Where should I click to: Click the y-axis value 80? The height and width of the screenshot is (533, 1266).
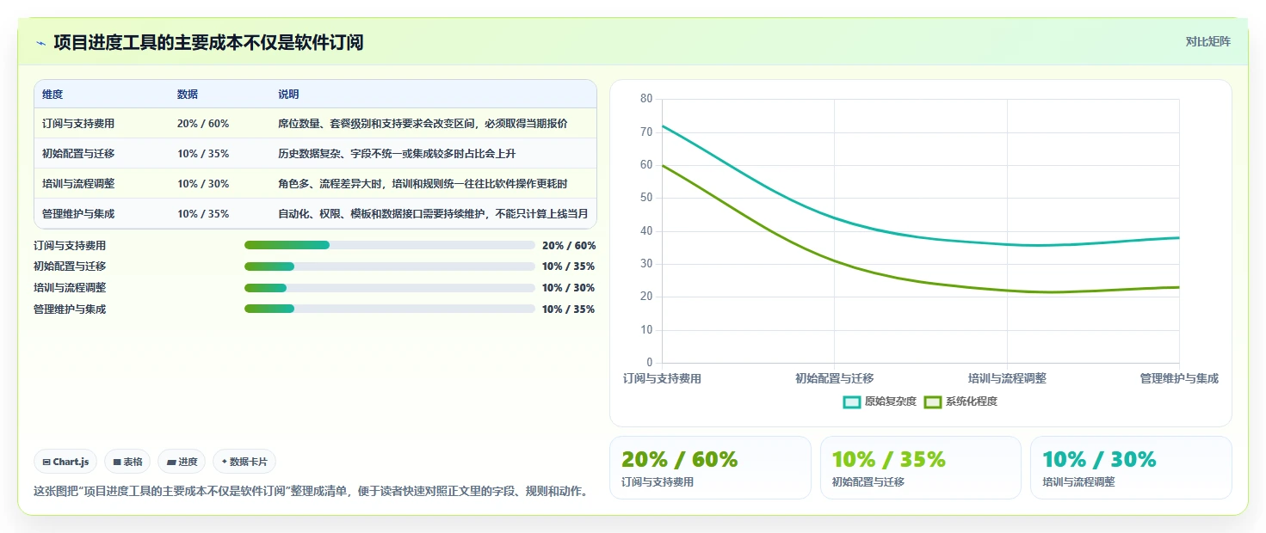[x=646, y=99]
